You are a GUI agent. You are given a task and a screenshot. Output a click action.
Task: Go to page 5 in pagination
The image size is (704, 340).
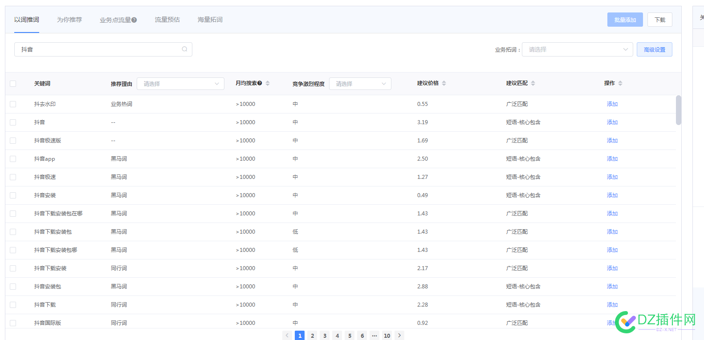(x=350, y=336)
